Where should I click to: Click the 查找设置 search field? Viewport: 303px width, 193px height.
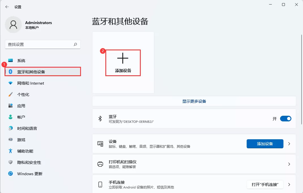(42, 44)
